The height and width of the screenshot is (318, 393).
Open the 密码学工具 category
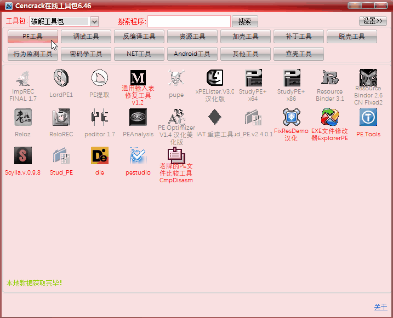coord(86,54)
